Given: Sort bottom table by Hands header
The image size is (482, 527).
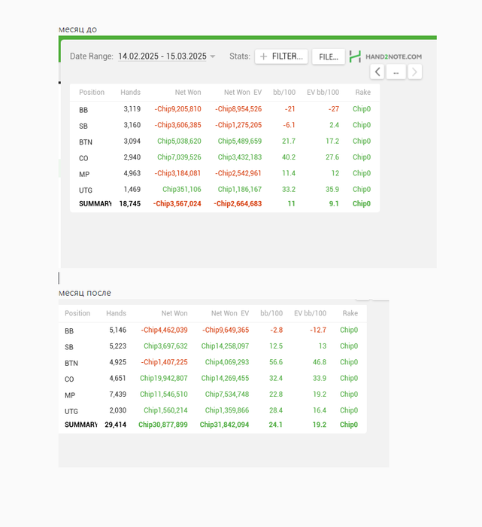Looking at the screenshot, I should [x=116, y=313].
